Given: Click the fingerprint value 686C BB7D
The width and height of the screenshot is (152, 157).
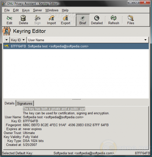Looking at the screenshot, I should [66, 125].
